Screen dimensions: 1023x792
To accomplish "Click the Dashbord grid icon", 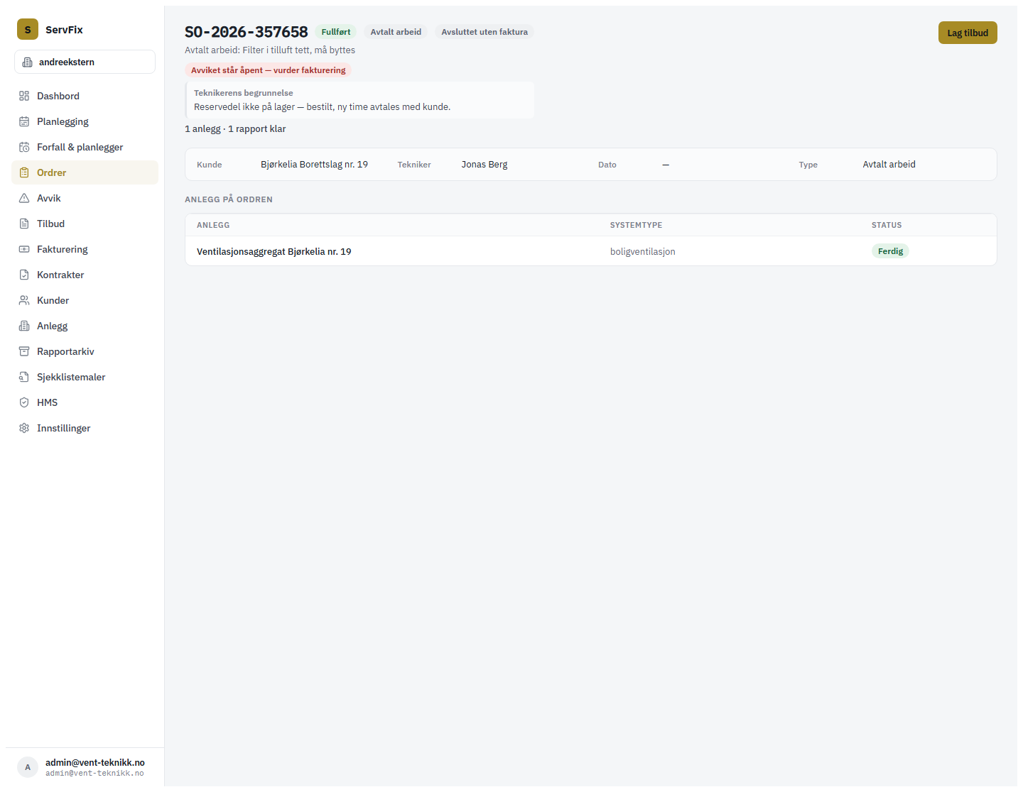I will tap(24, 96).
